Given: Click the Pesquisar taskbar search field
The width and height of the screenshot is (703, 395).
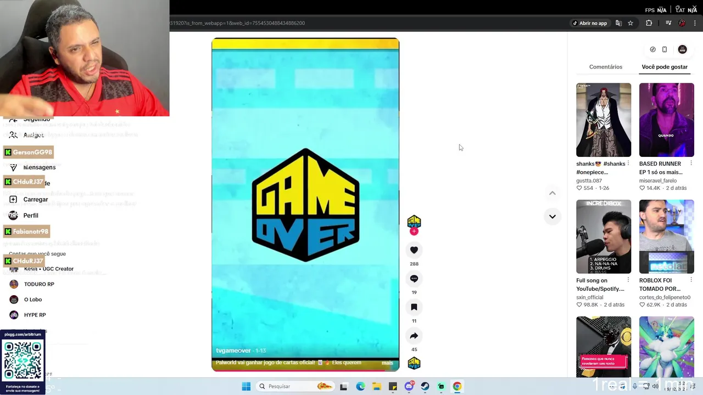Looking at the screenshot, I should click(295, 386).
